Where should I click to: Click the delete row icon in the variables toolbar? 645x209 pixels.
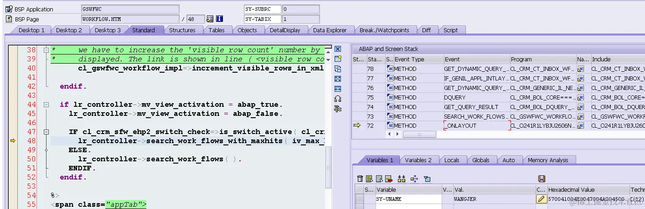389,179
